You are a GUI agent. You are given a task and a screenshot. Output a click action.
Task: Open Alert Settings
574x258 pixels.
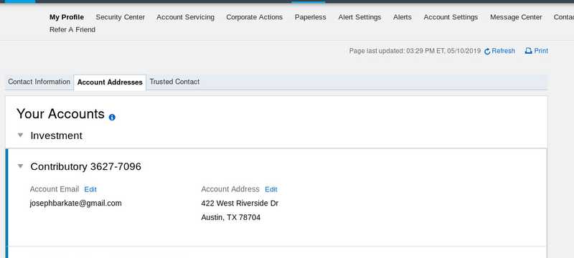tap(360, 17)
